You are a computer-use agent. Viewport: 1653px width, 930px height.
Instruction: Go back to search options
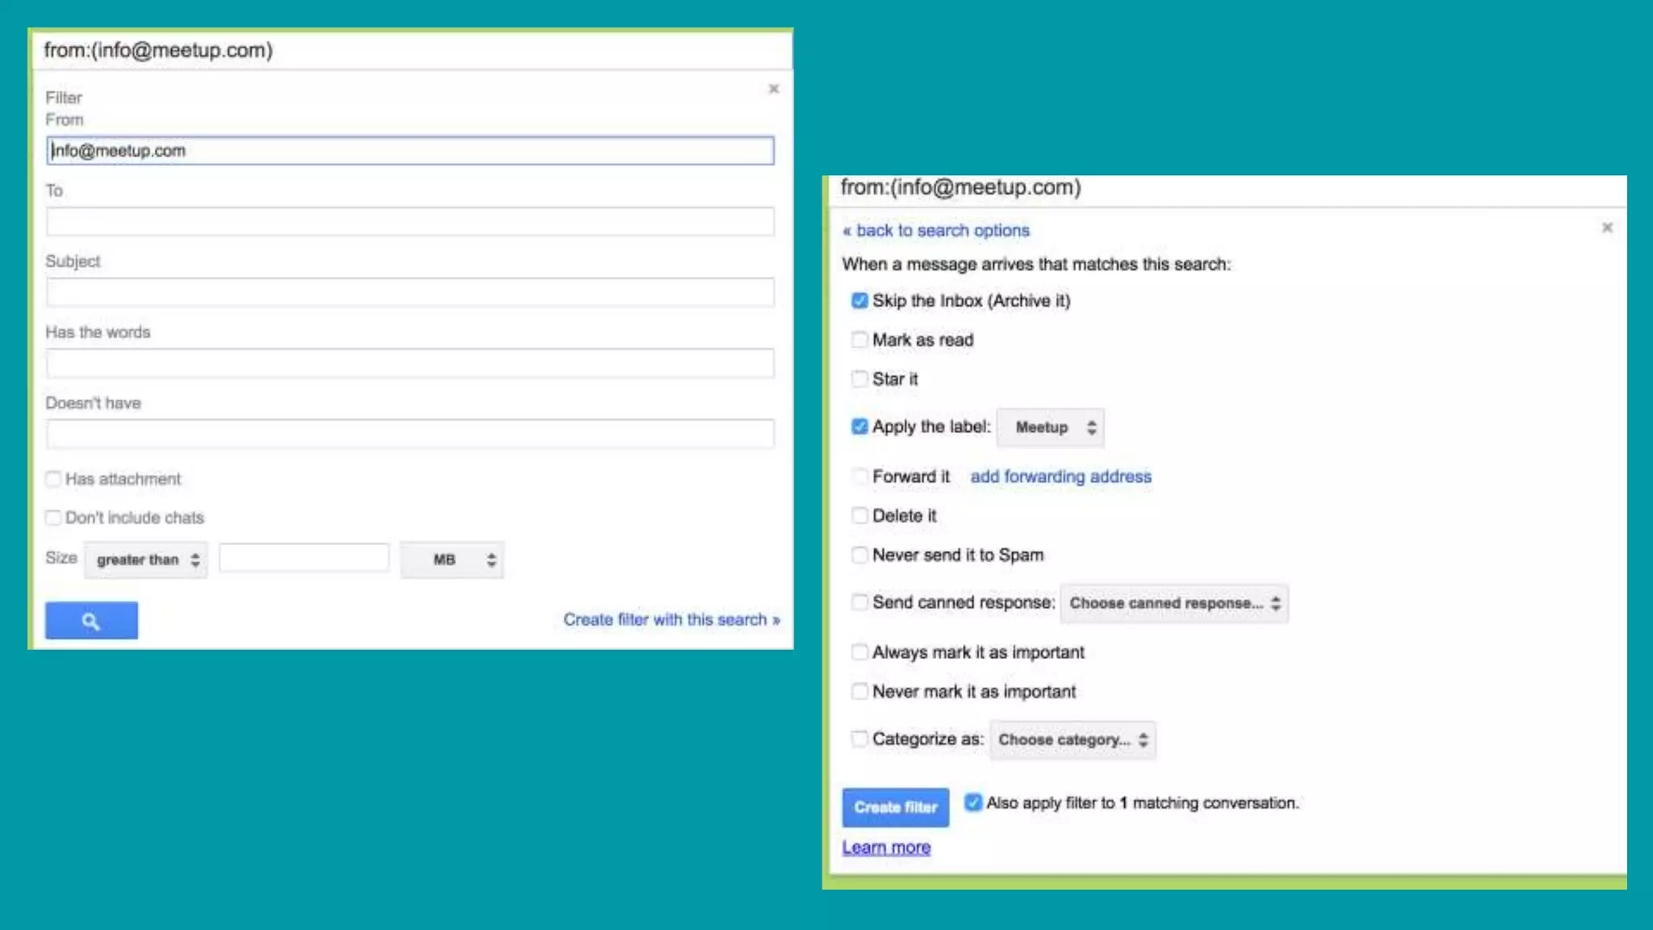[x=936, y=230]
